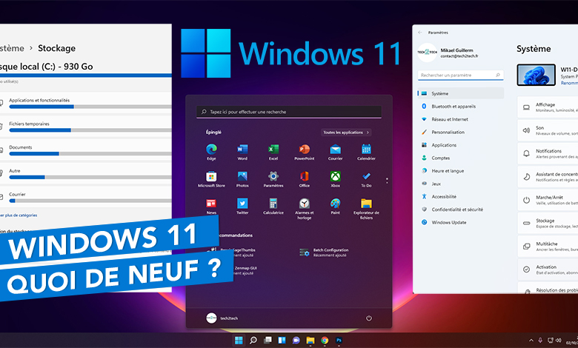Select Bluetooth et appareils in sidebar
The height and width of the screenshot is (348, 578).
click(x=461, y=107)
